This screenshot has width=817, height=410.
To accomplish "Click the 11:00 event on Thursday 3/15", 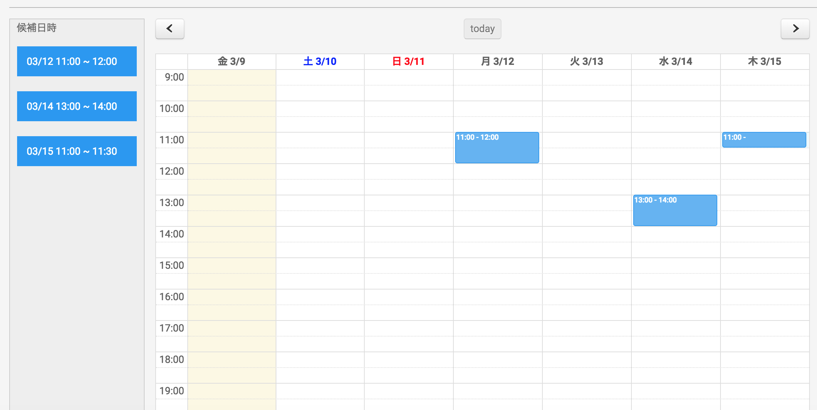I will (764, 140).
